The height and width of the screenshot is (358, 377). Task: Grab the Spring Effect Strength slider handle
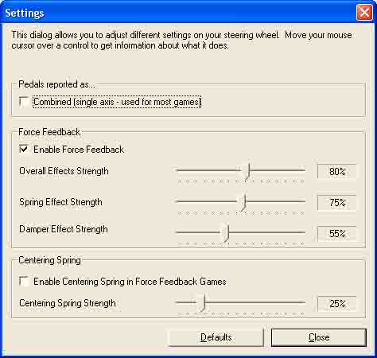(244, 202)
